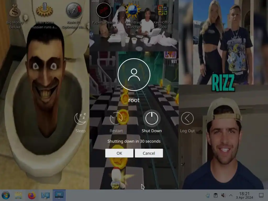Screen dimensions: 268x201
Task: Click the root user avatar
Action: (134, 75)
